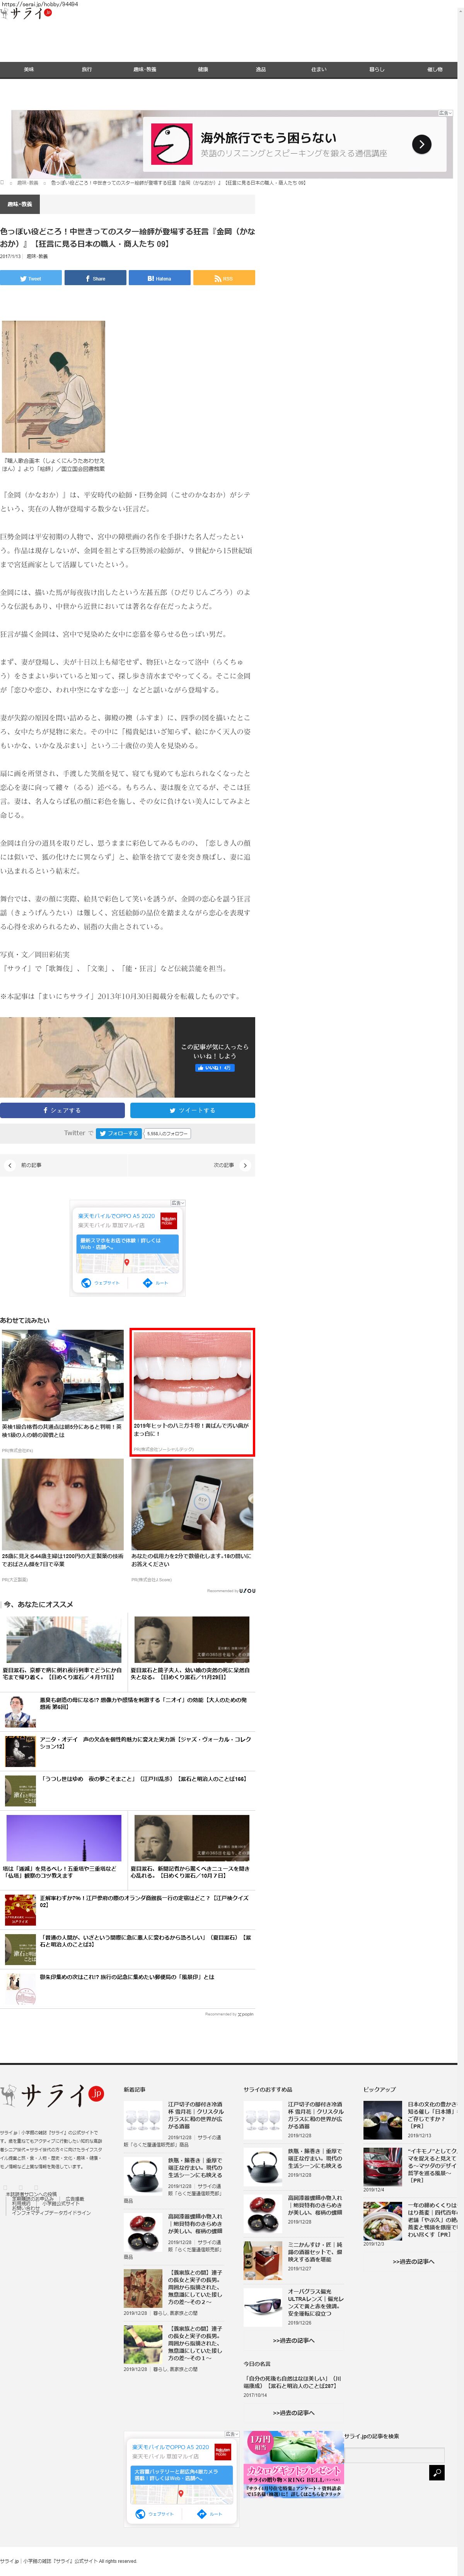Click the Serai logo in the header

tap(25, 14)
